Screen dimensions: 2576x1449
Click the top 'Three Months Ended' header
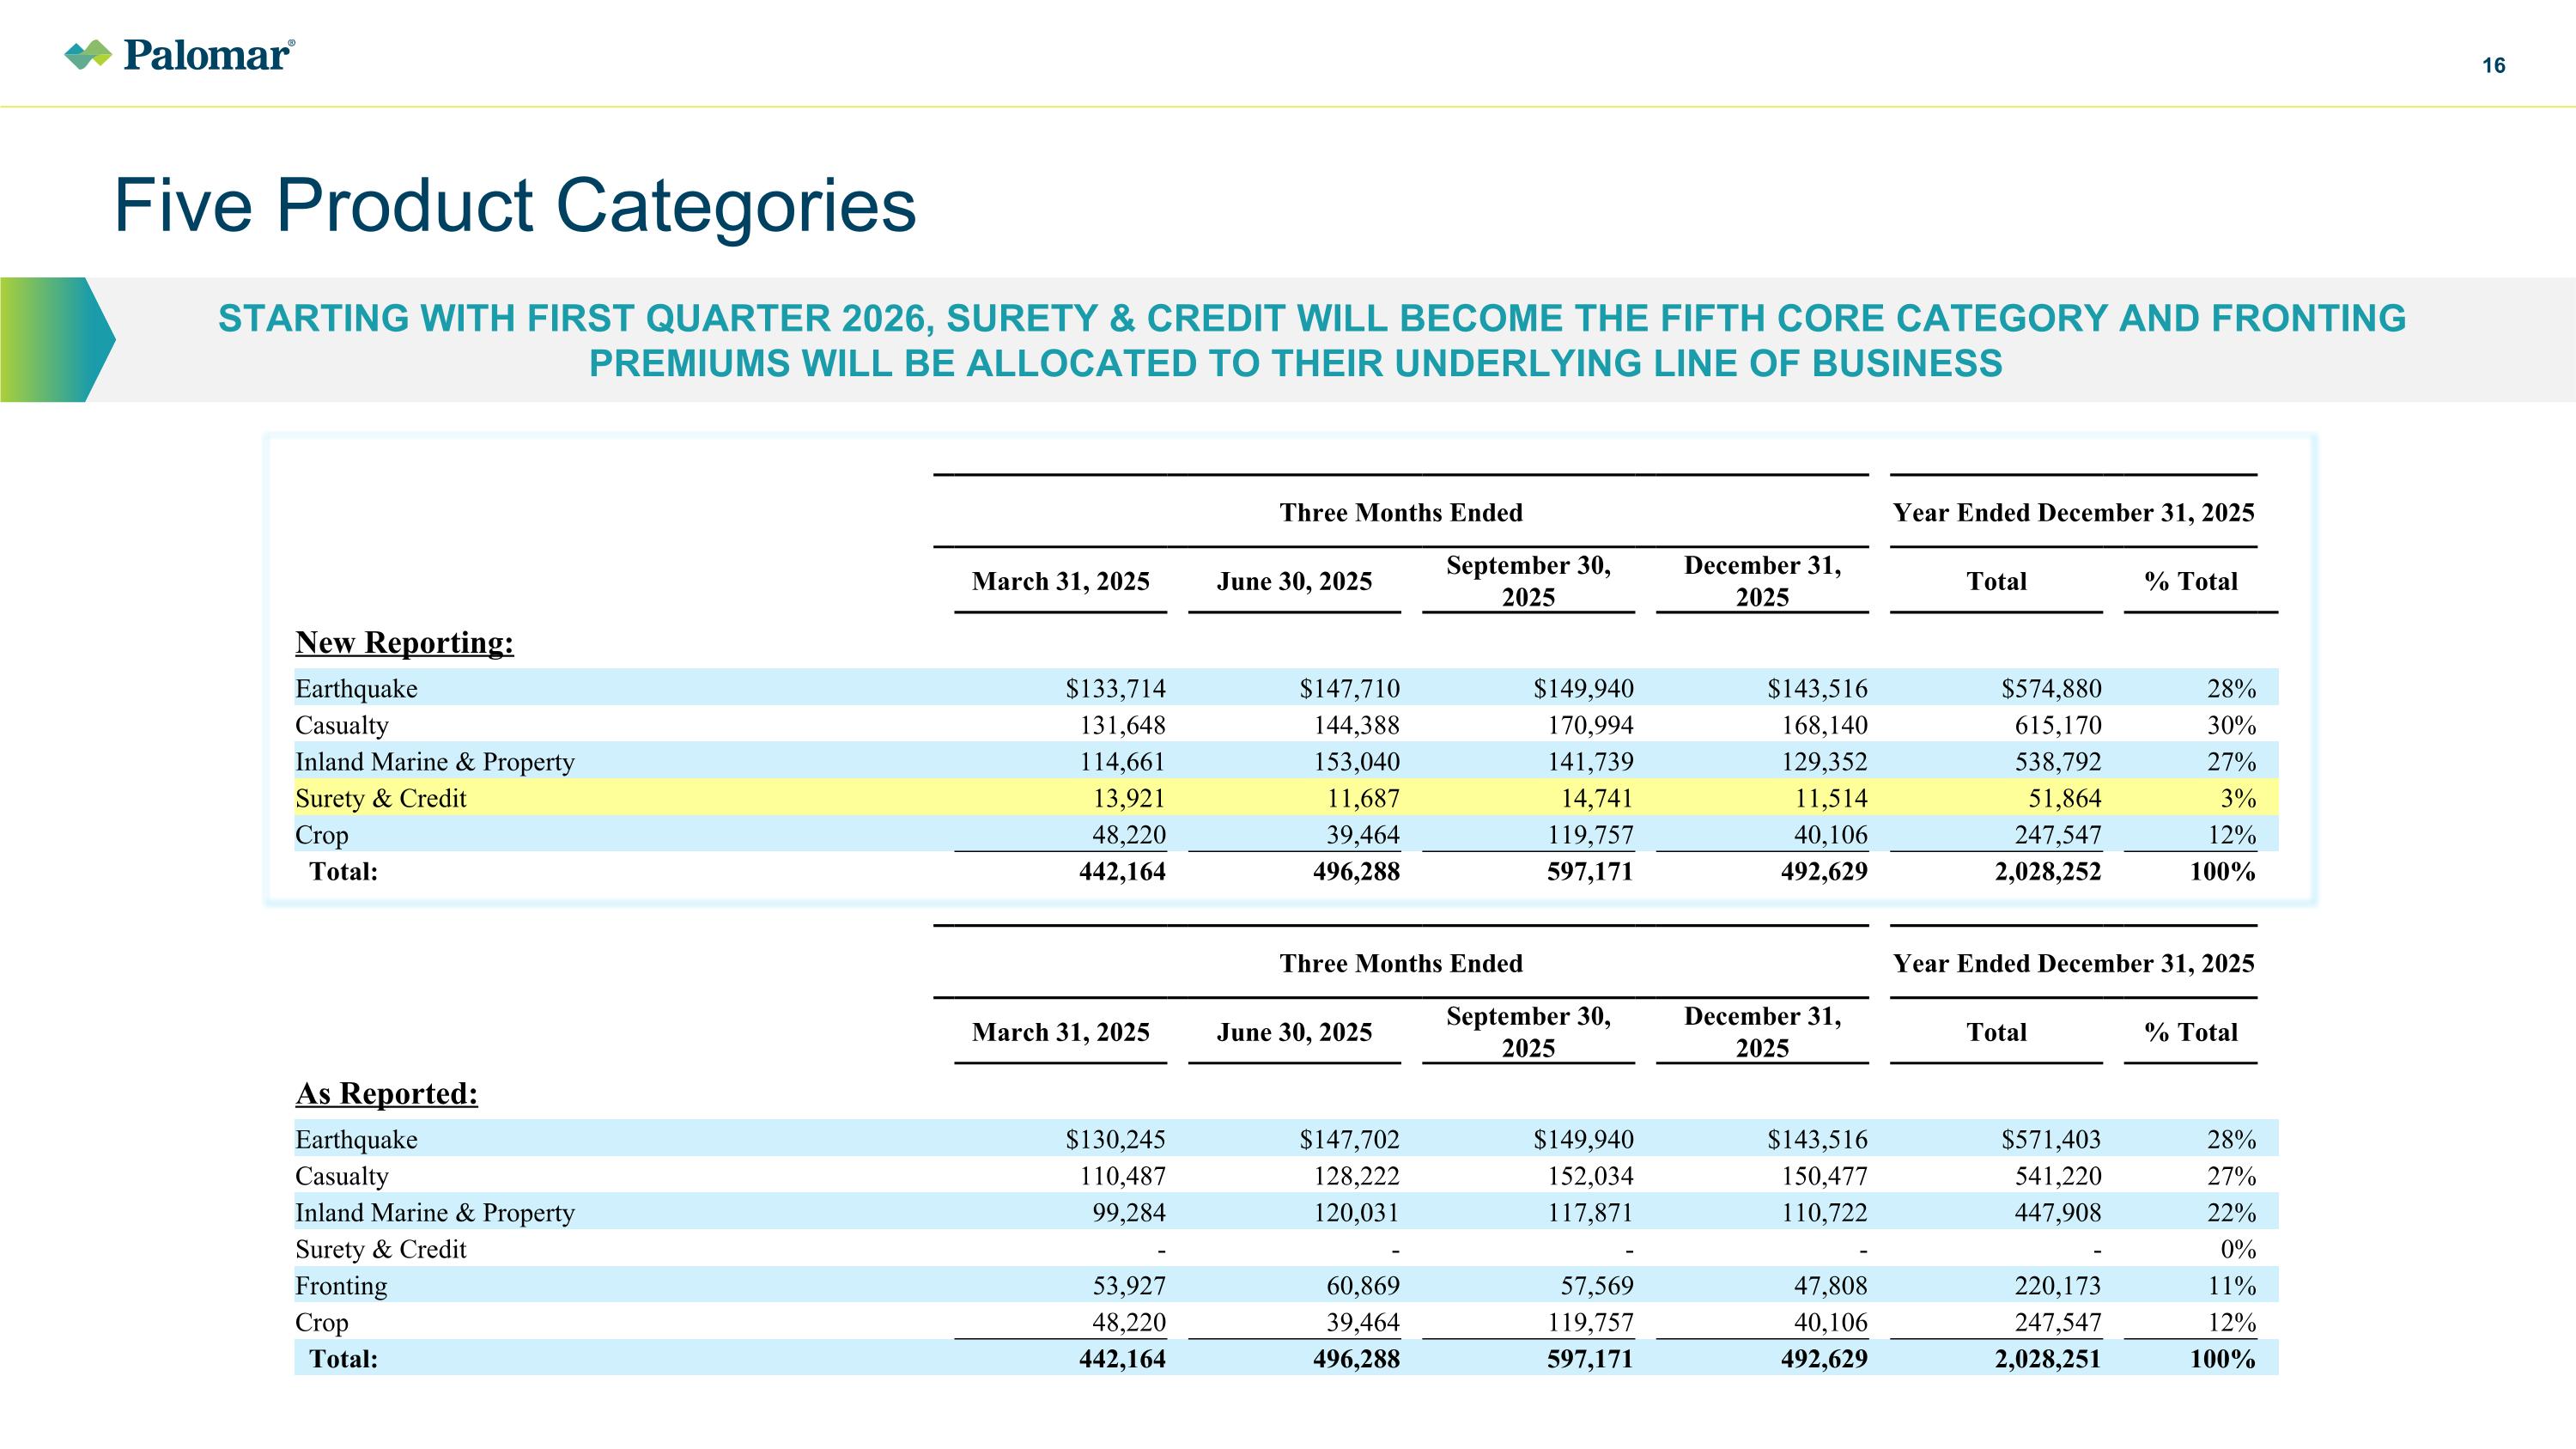pyautogui.click(x=1400, y=513)
